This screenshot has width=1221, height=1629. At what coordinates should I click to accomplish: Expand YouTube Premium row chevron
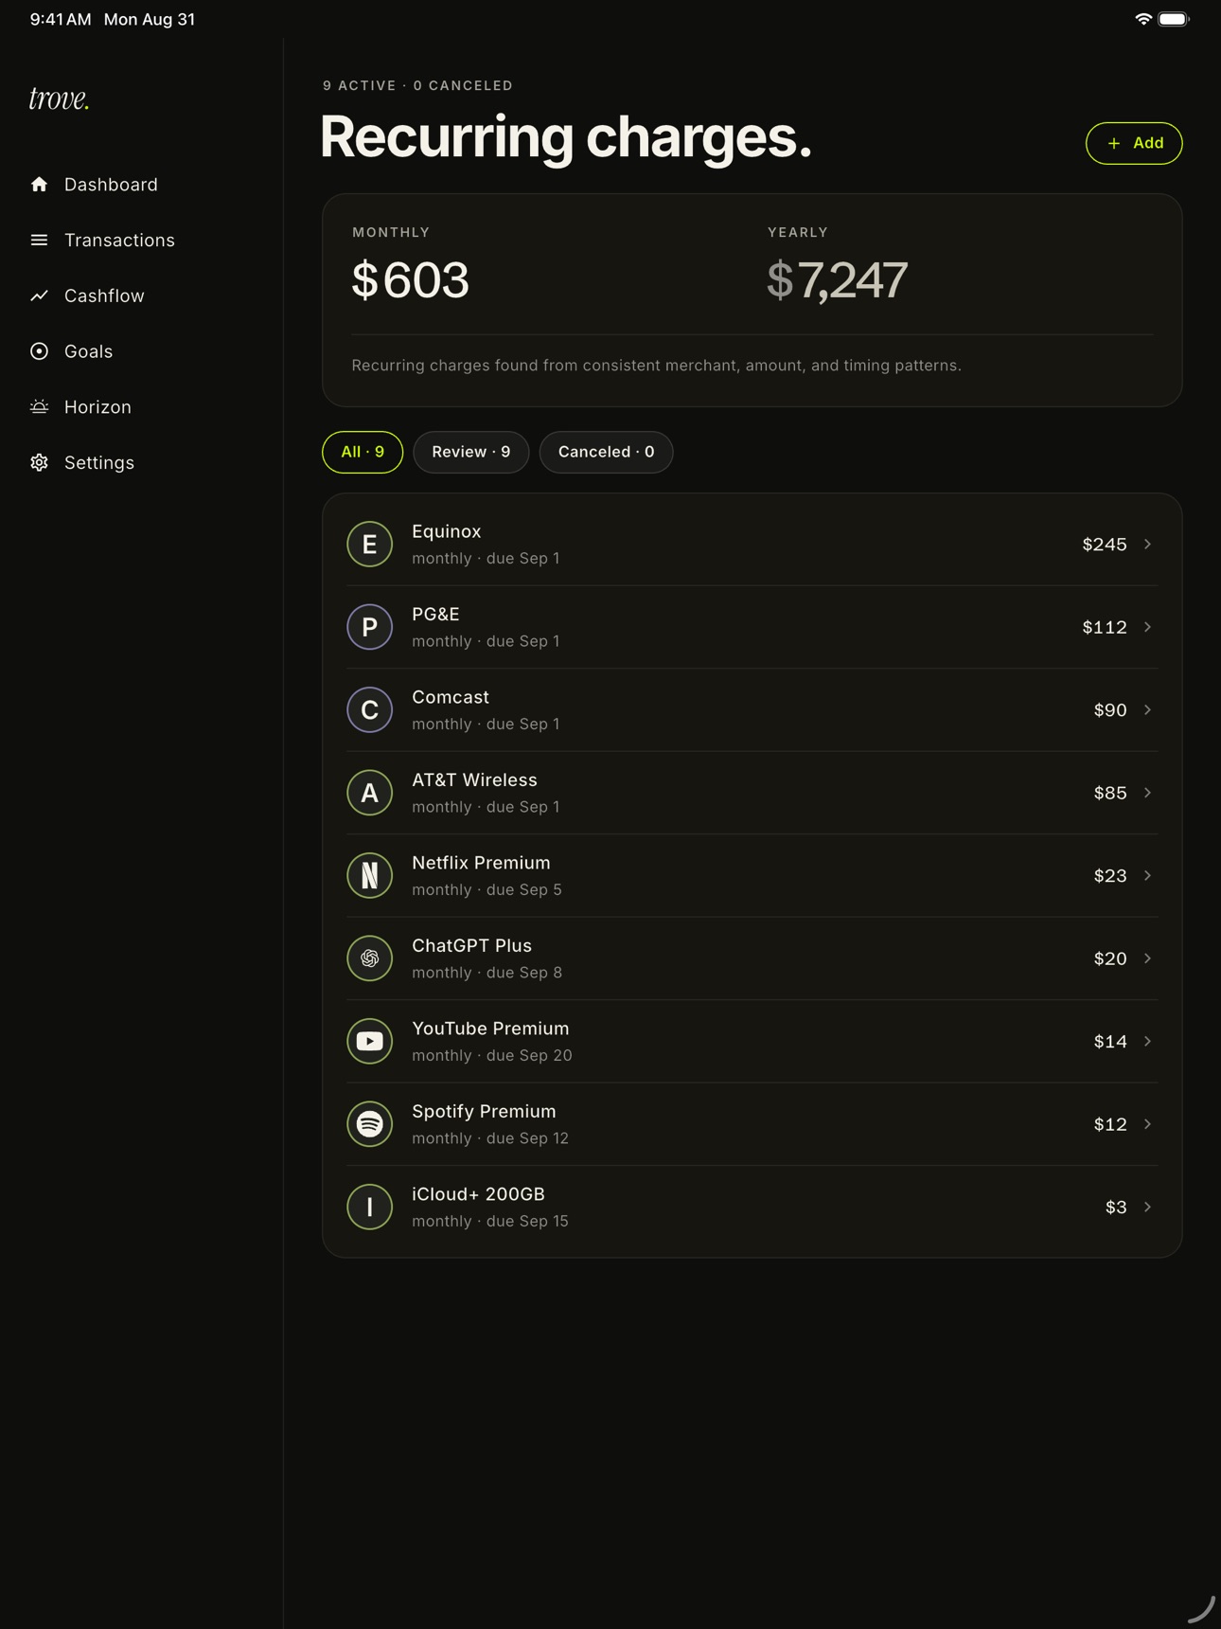coord(1147,1042)
